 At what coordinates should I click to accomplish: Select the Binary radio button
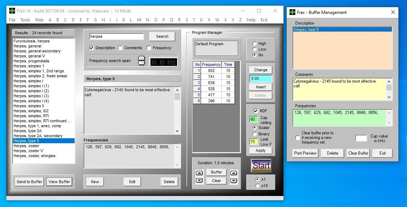coord(255,134)
